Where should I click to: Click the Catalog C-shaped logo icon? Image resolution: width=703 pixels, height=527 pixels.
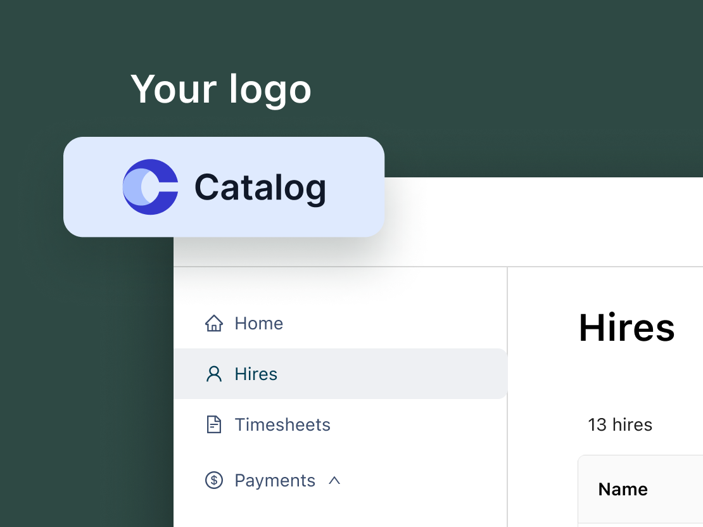pyautogui.click(x=150, y=187)
